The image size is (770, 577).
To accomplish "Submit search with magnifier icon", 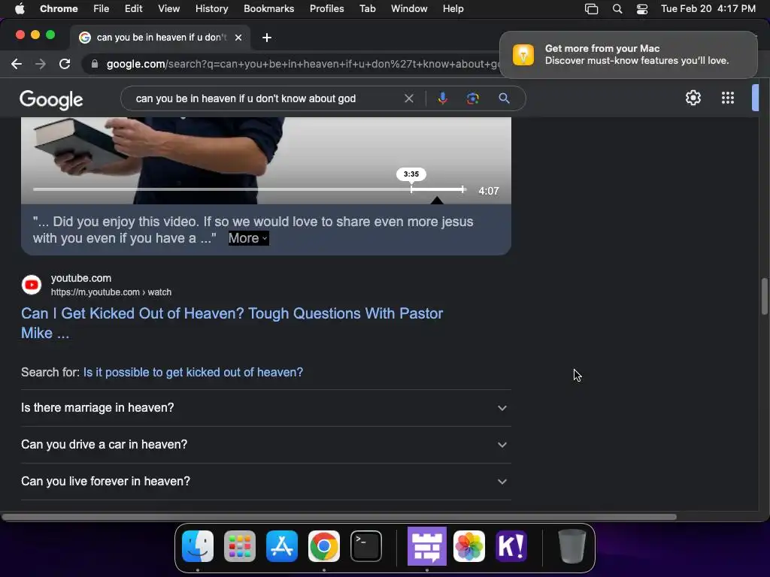I will pyautogui.click(x=504, y=98).
